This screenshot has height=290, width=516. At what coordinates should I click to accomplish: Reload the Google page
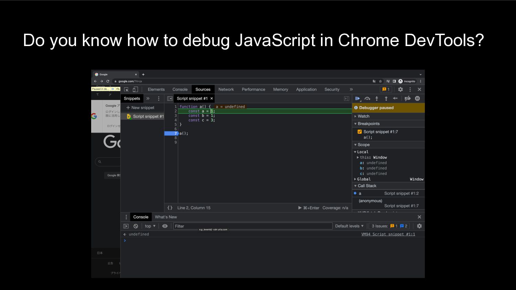[x=108, y=81]
